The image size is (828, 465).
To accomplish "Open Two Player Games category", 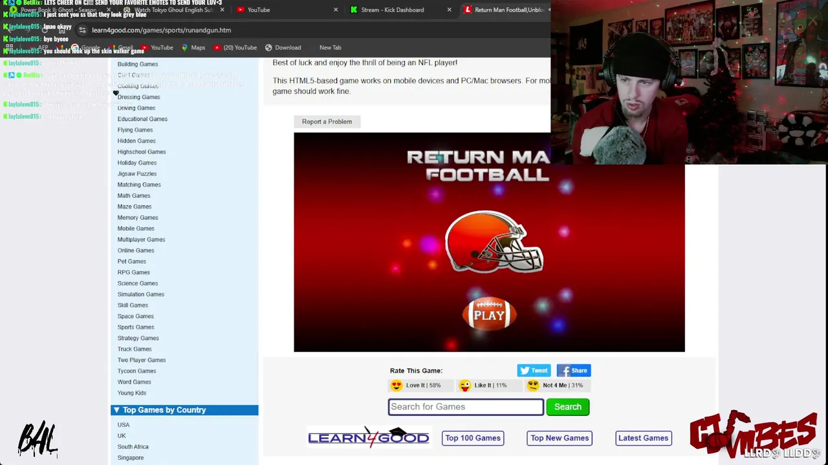I will click(142, 360).
